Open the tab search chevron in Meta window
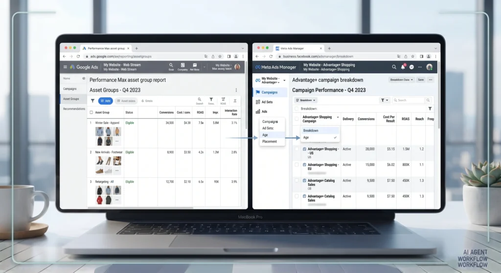 click(435, 48)
